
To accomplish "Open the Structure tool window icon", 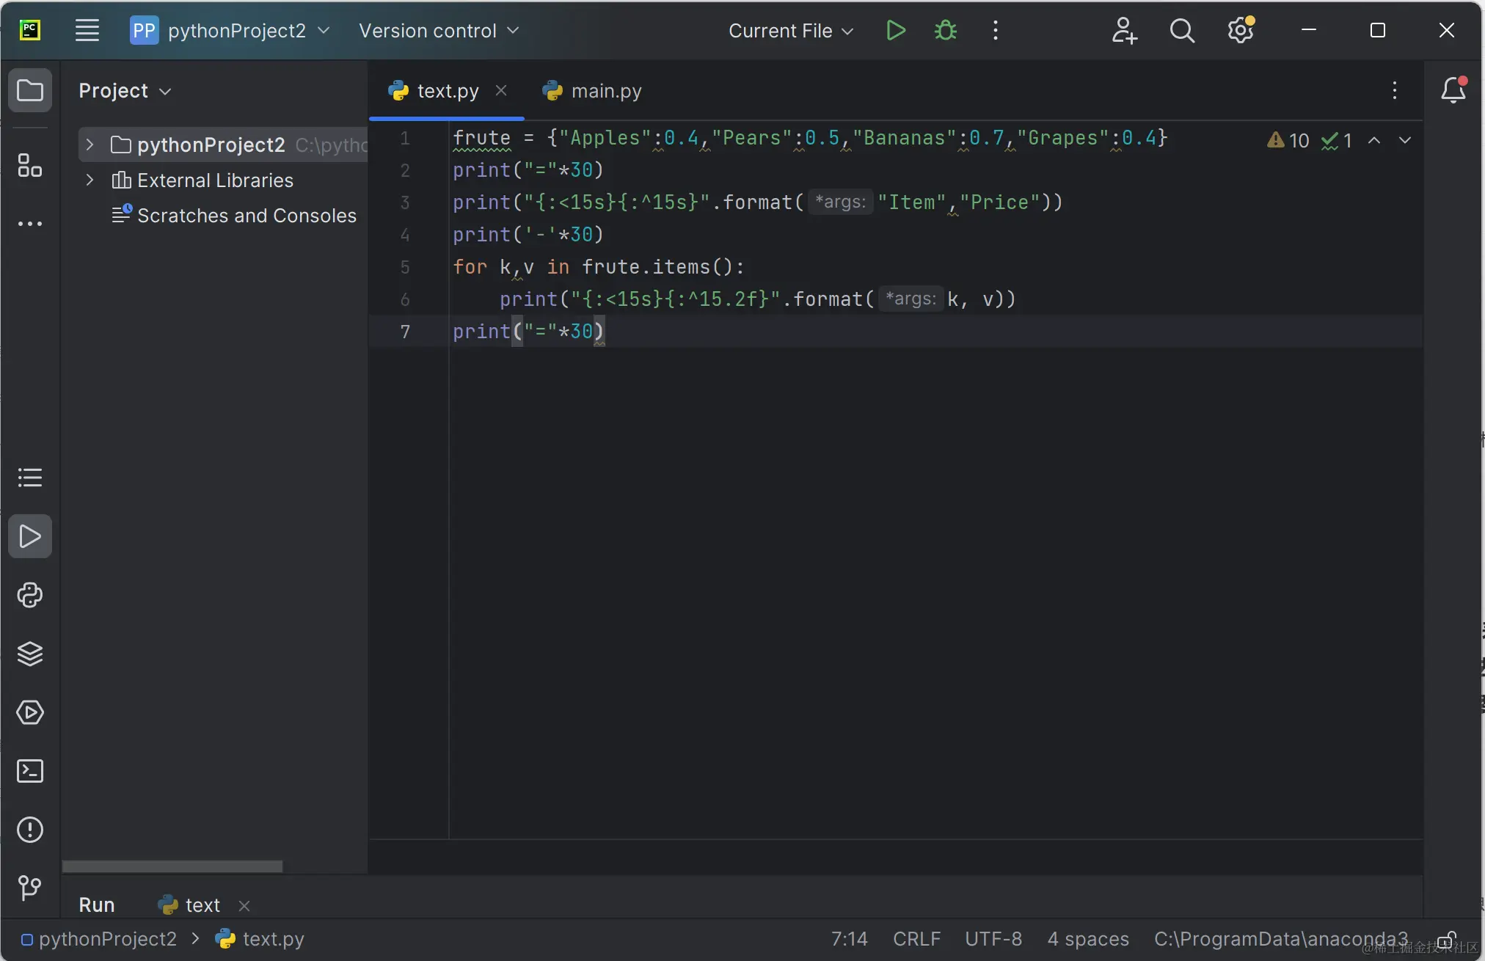I will pyautogui.click(x=30, y=166).
